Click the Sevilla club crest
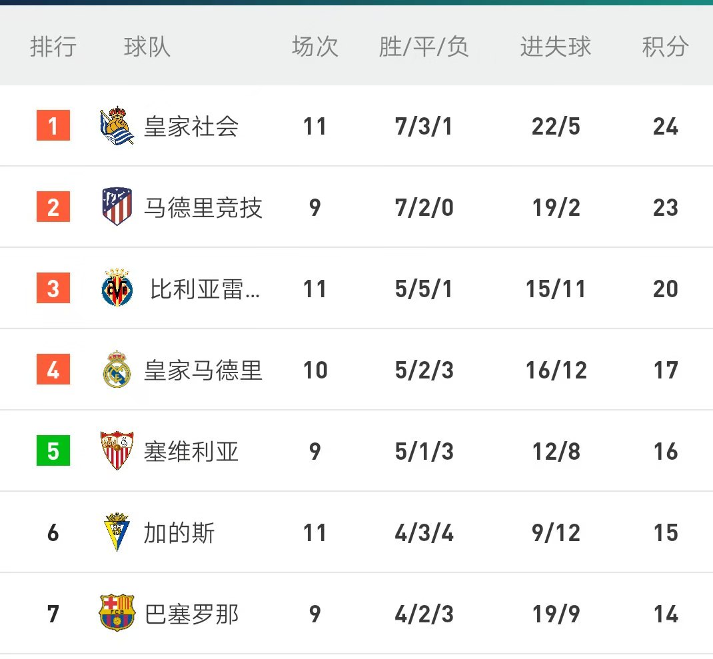Image resolution: width=713 pixels, height=659 pixels. click(x=117, y=450)
